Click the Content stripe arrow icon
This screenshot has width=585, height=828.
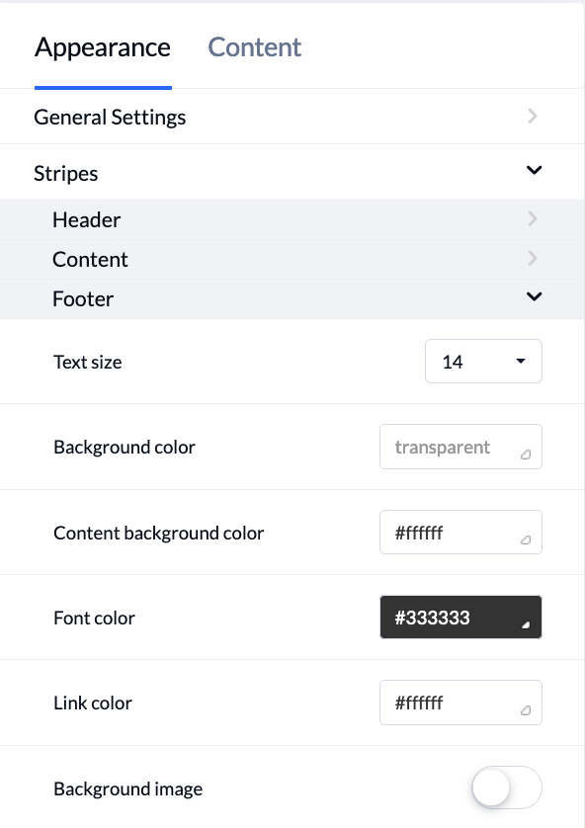[533, 258]
